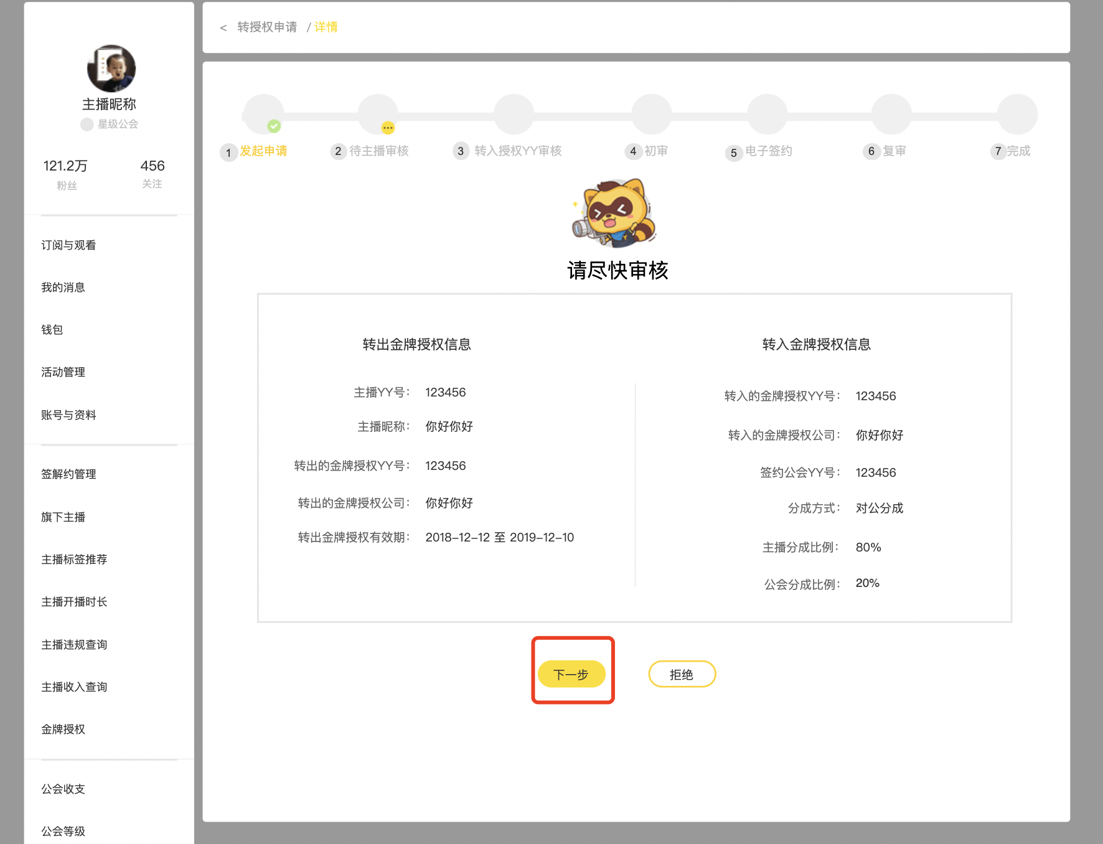
Task: Open 账号与资料 settings
Action: click(68, 415)
